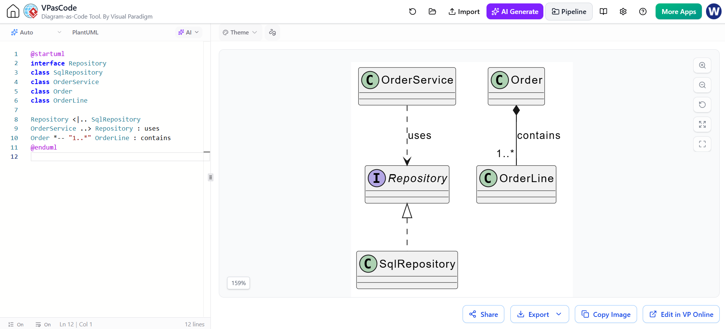Click the hand-drawn style icon beside Theme

(x=272, y=33)
